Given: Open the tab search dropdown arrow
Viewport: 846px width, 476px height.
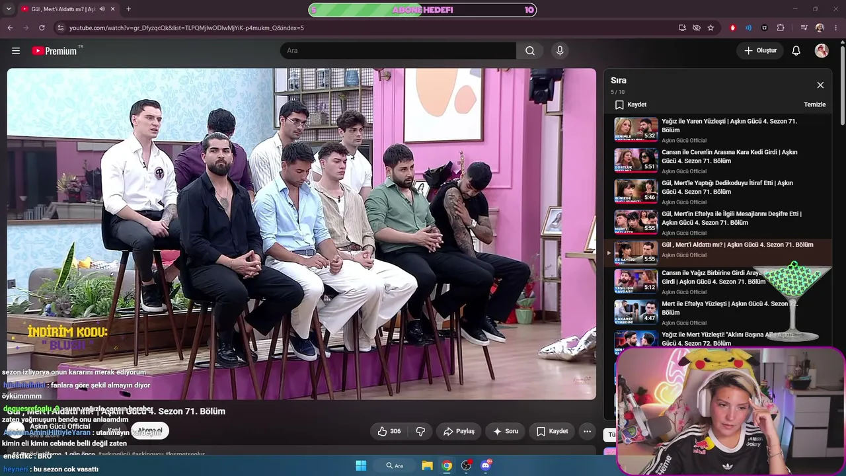Looking at the screenshot, I should coord(10,9).
